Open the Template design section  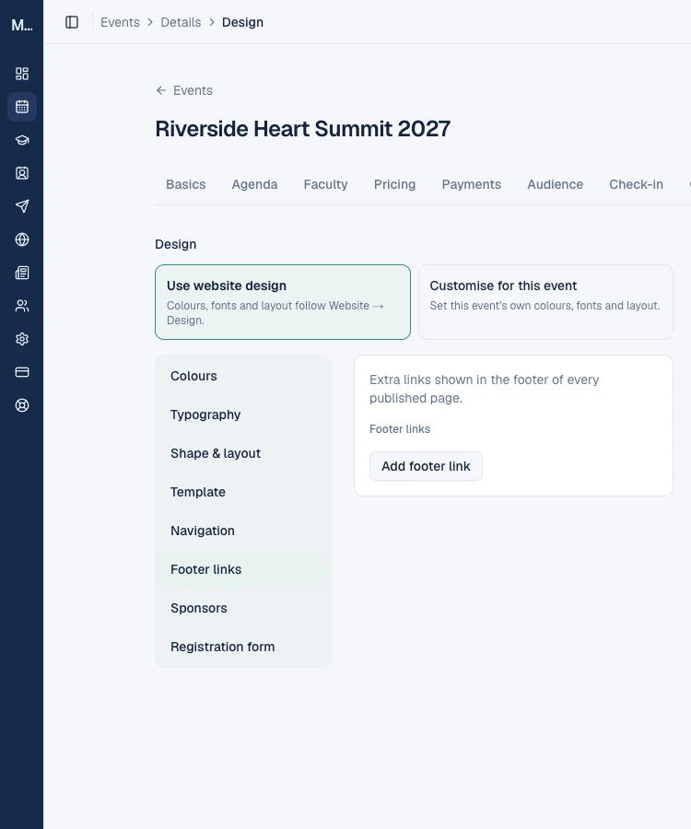243,492
